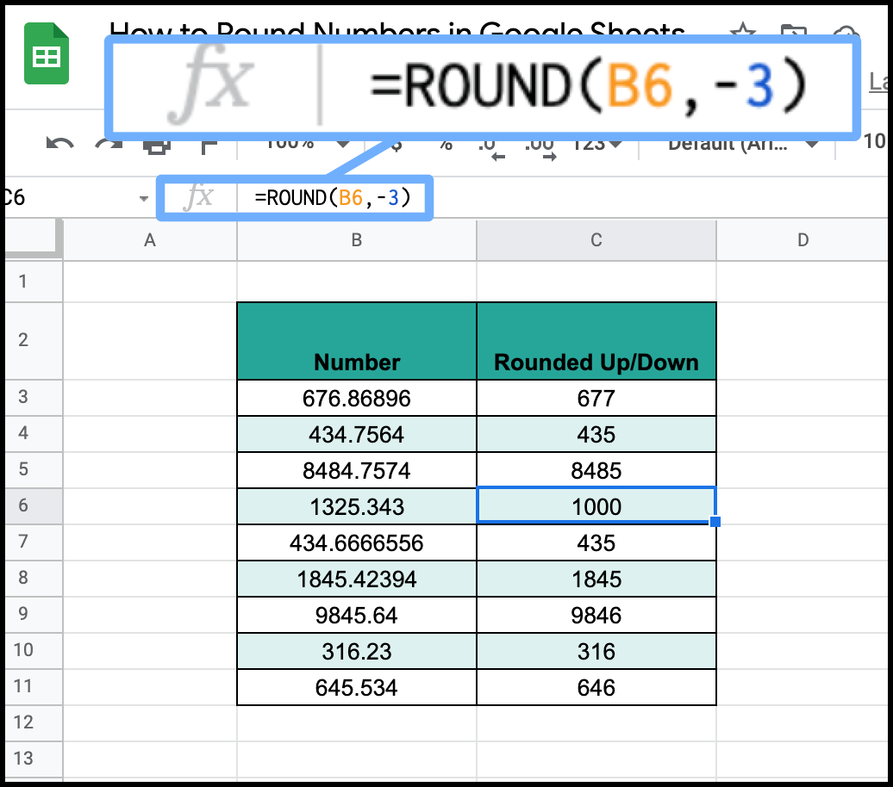This screenshot has height=787, width=893.
Task: Click rounded value 316
Action: pyautogui.click(x=596, y=651)
